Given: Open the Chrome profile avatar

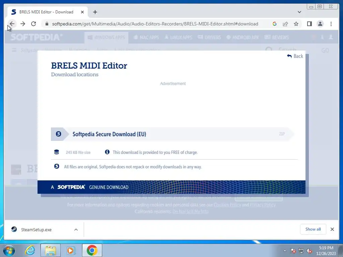Looking at the screenshot, I should 320,24.
